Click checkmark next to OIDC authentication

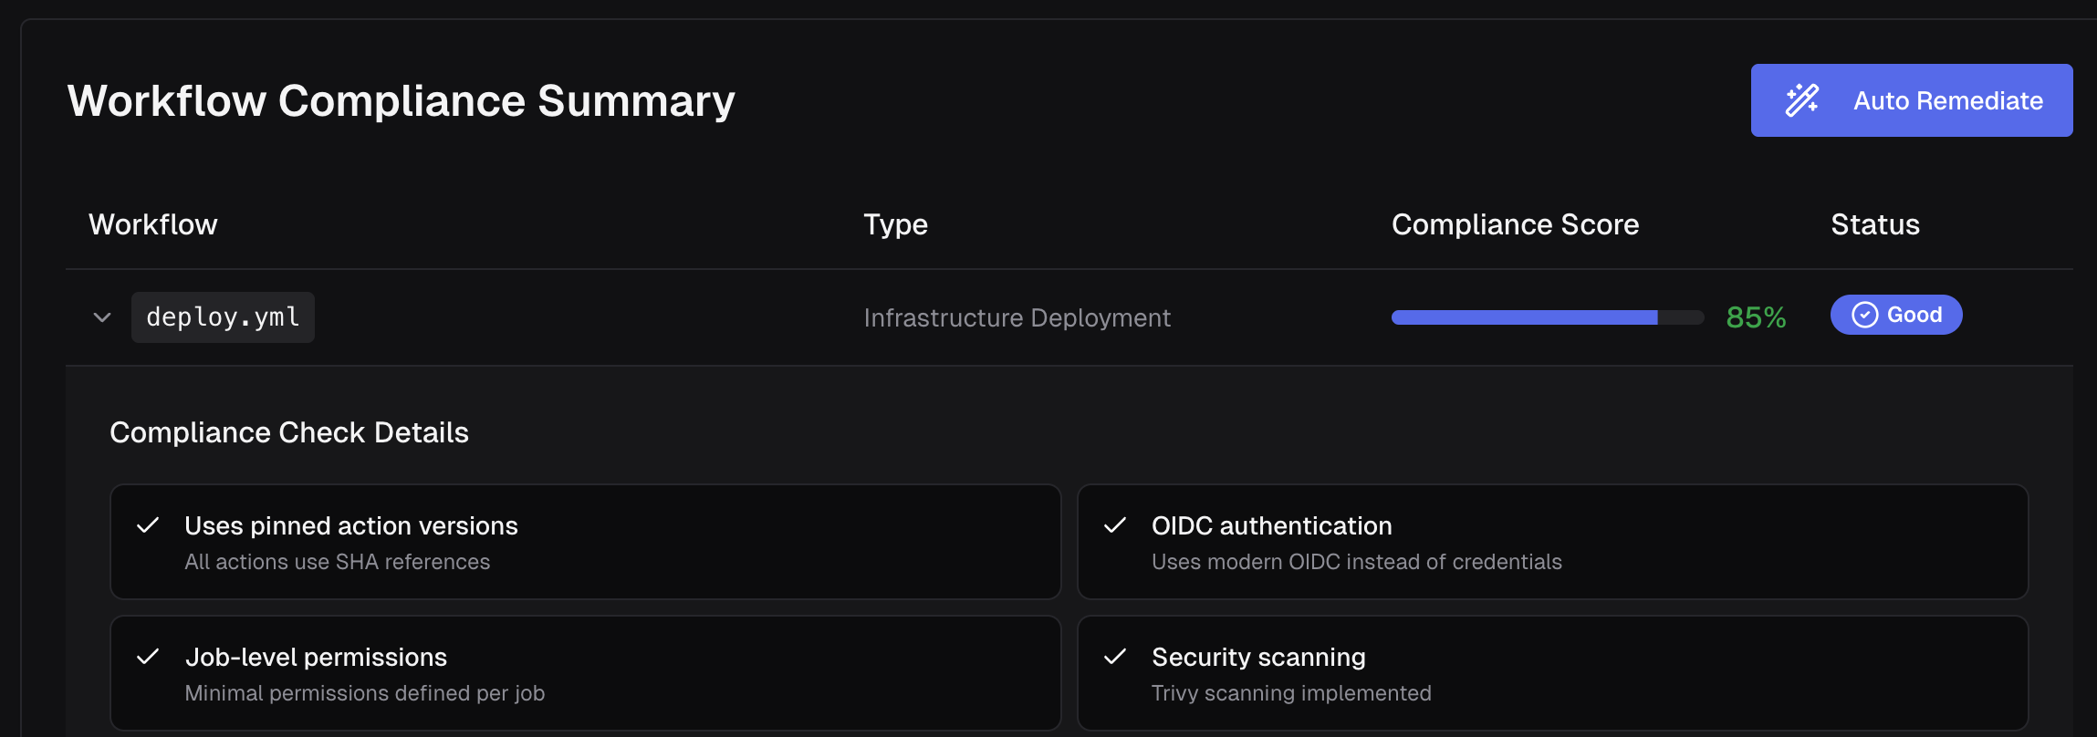point(1114,525)
